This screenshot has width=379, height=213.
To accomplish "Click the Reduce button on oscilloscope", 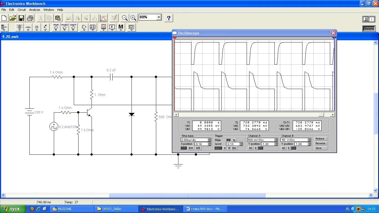I will 321,139.
